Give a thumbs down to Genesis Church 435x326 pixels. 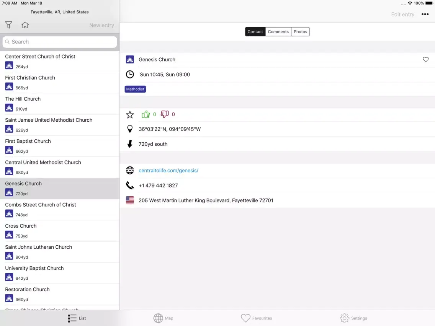click(x=165, y=114)
